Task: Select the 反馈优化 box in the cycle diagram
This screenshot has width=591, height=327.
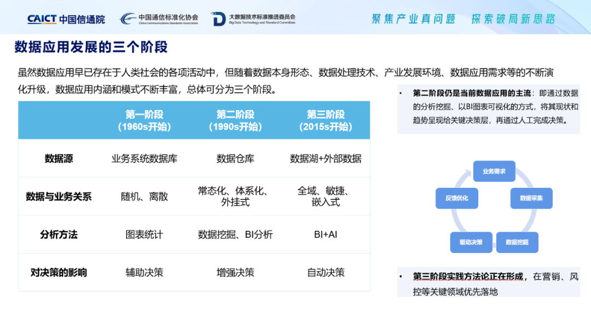Action: [x=456, y=198]
